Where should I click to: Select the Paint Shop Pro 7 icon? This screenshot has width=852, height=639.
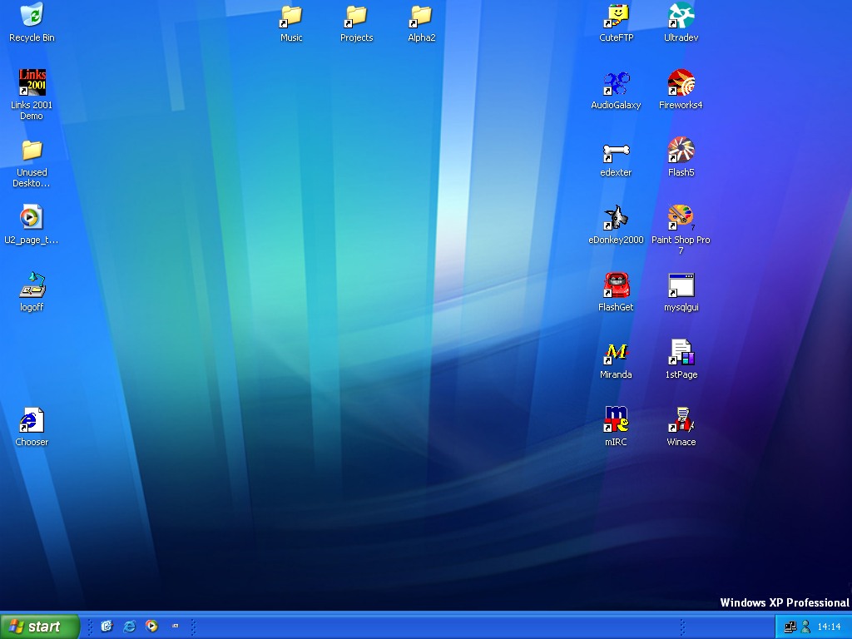[681, 218]
